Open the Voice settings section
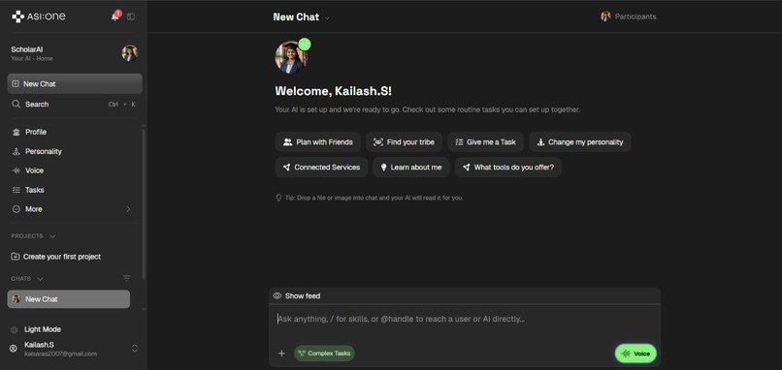The image size is (782, 370). 34,170
